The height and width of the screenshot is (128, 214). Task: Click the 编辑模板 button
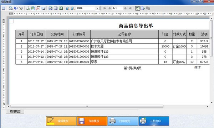[x=61, y=121]
